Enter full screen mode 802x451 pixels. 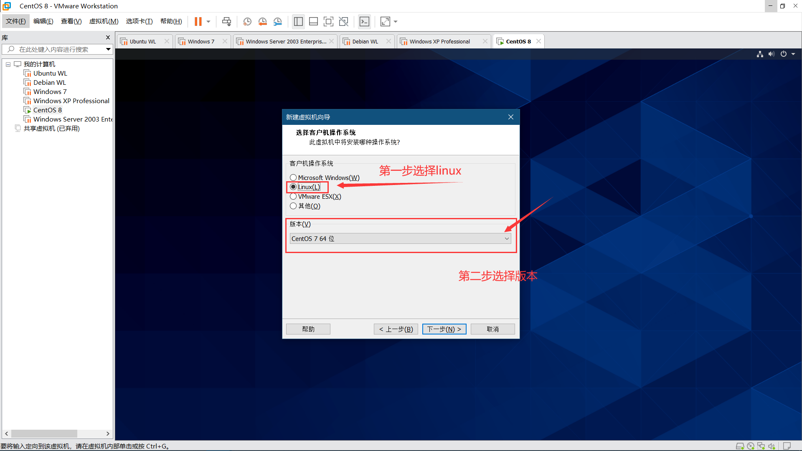coord(328,21)
